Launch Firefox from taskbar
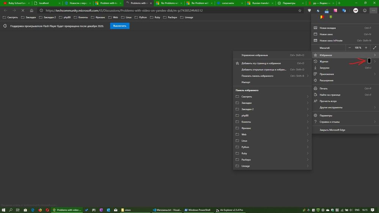Image resolution: width=379 pixels, height=213 pixels. (40, 210)
